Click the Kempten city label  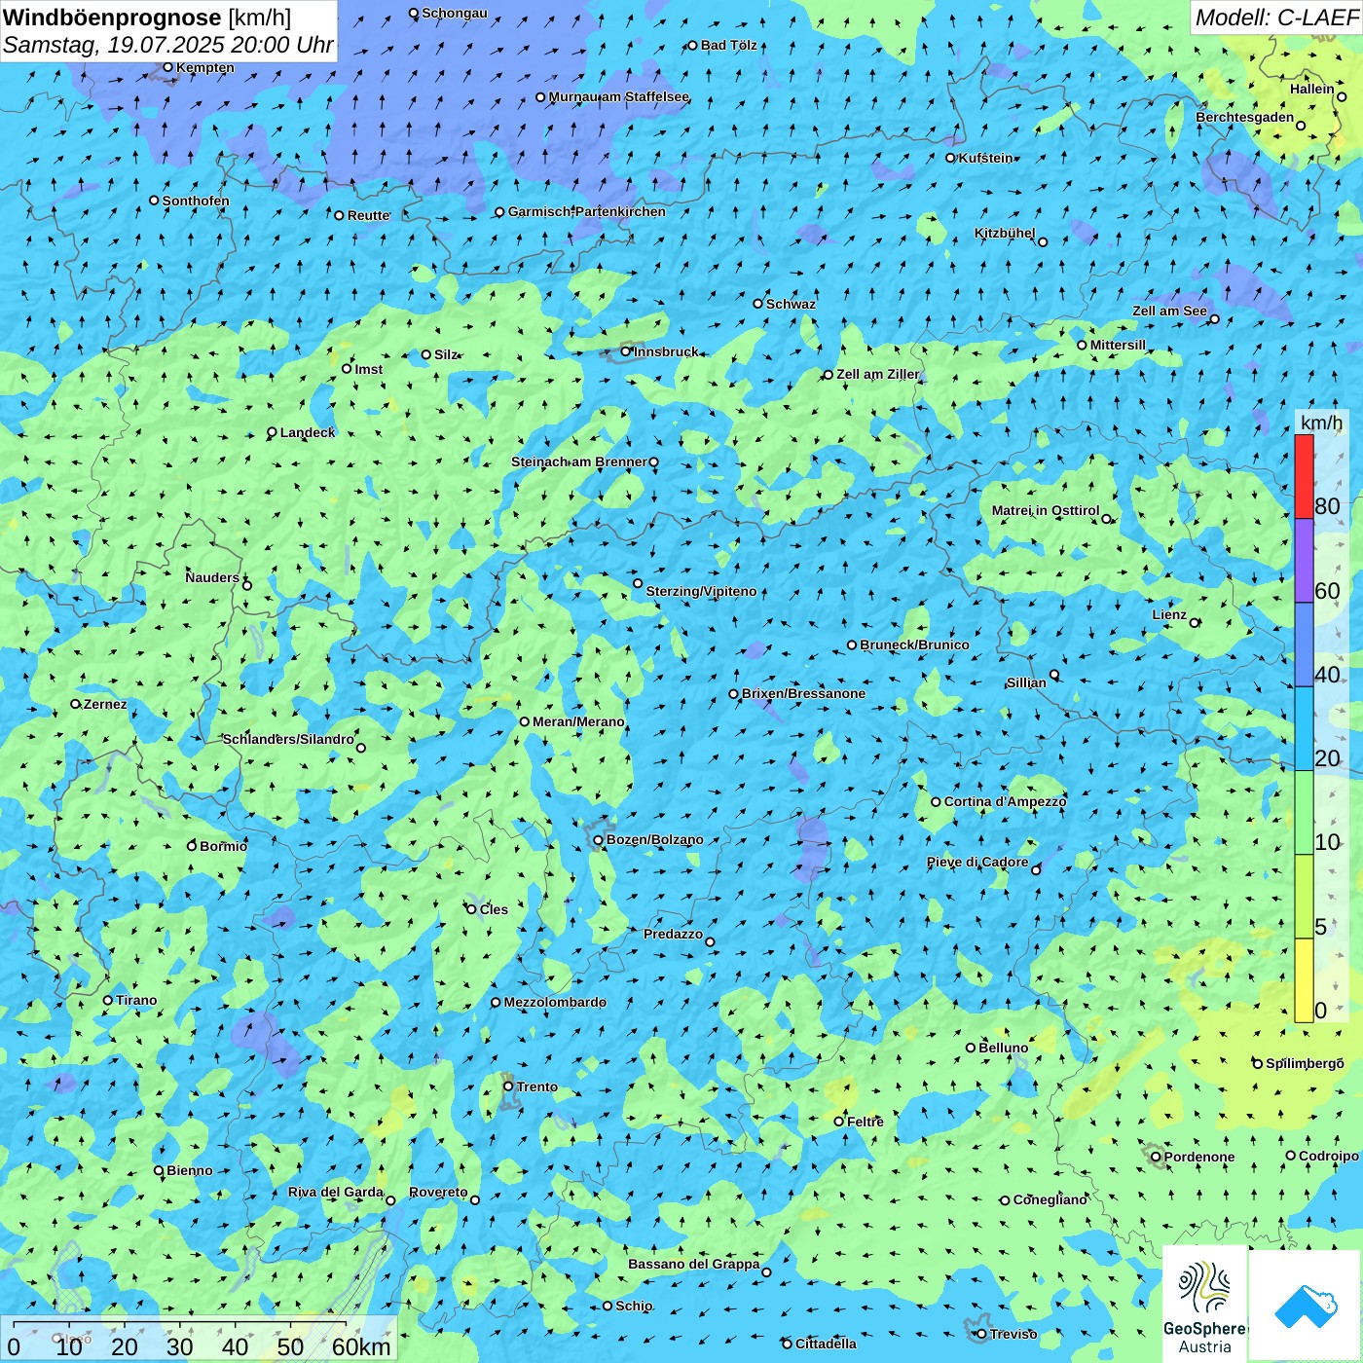coord(205,67)
